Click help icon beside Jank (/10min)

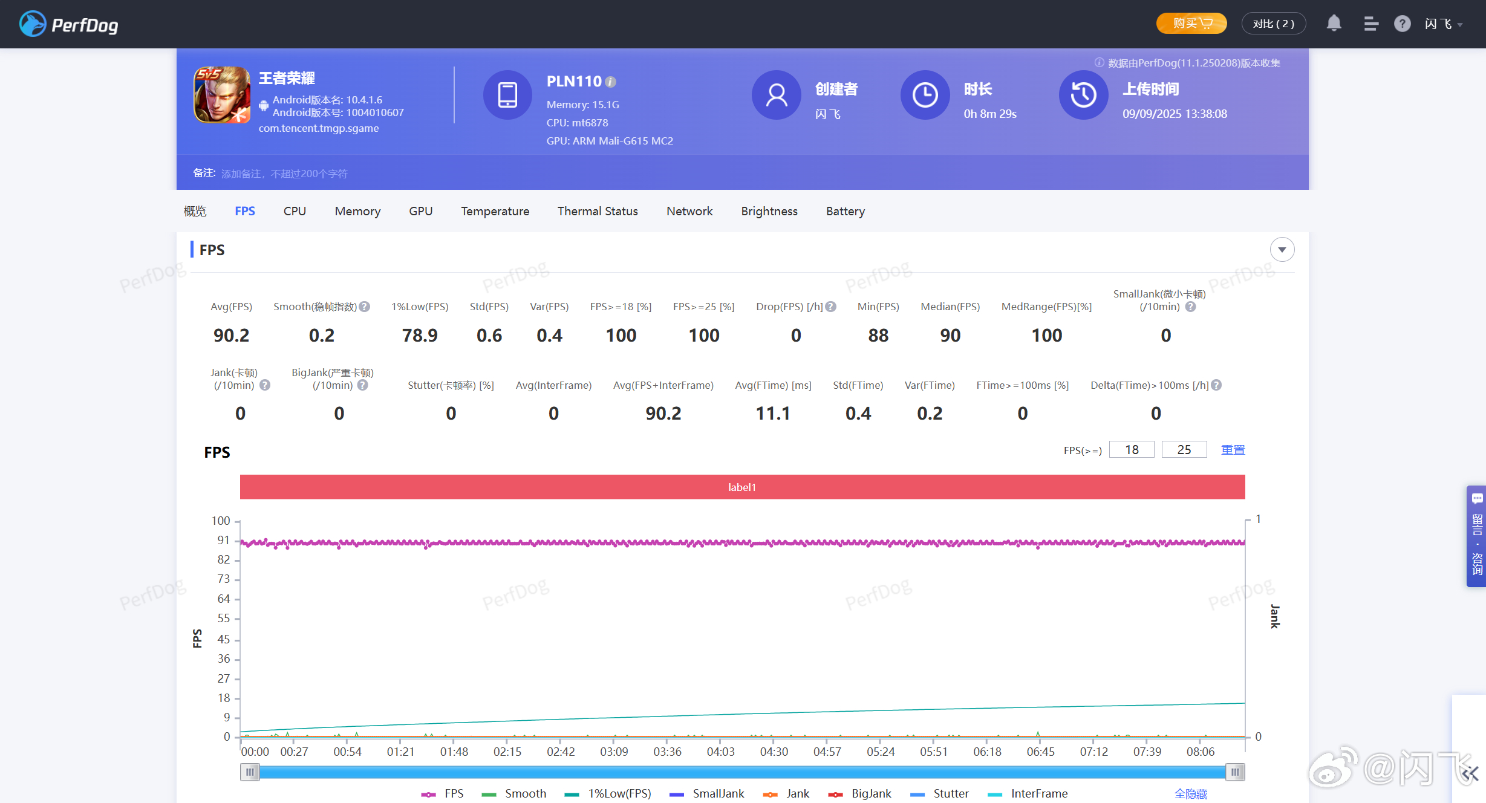pyautogui.click(x=265, y=385)
